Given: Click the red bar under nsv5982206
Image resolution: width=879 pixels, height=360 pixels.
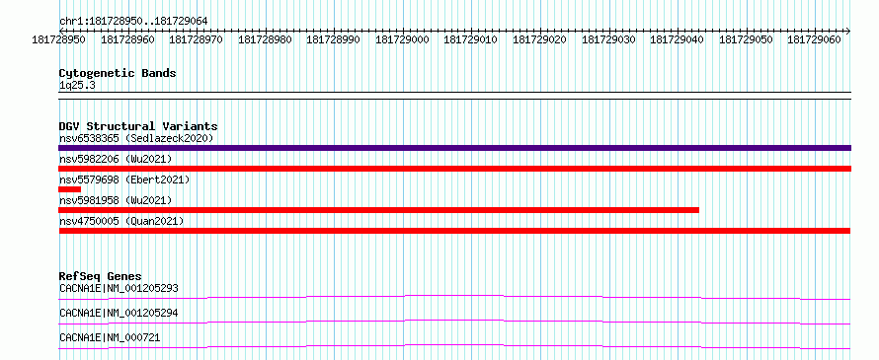Looking at the screenshot, I should click(454, 169).
